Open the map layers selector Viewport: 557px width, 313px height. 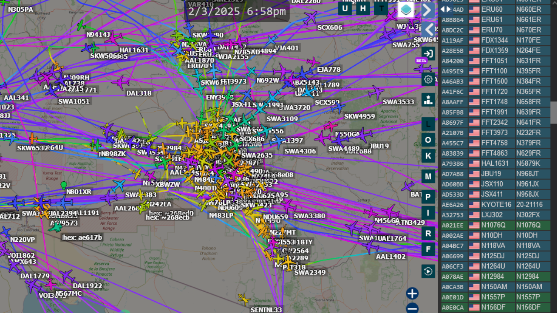(406, 10)
